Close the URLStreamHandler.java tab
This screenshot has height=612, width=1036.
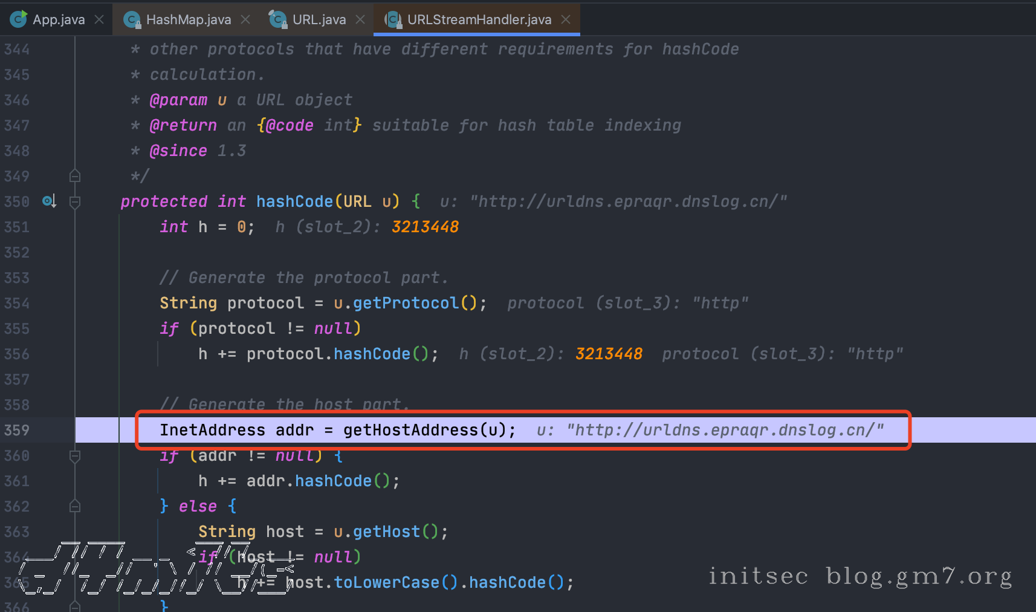pos(566,20)
